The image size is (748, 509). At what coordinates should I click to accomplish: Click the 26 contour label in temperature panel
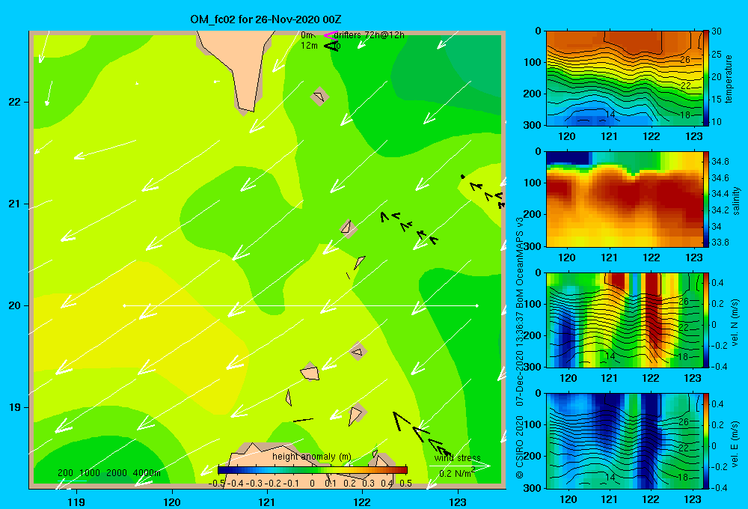(684, 60)
